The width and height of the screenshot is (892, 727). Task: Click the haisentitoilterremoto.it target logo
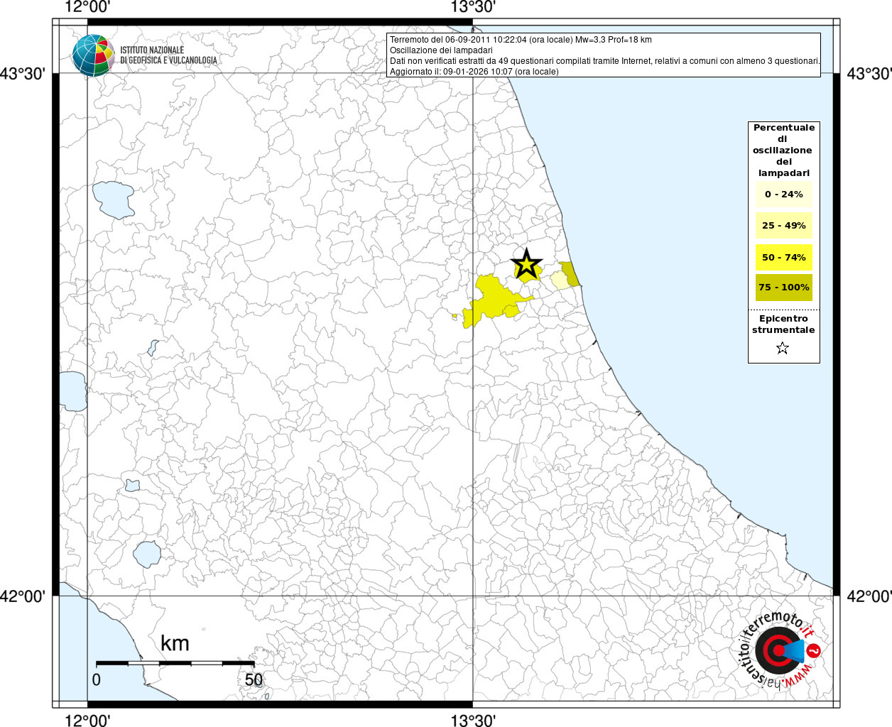pyautogui.click(x=780, y=651)
